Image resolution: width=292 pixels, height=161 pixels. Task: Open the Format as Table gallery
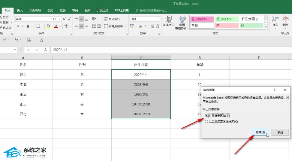coord(182,23)
